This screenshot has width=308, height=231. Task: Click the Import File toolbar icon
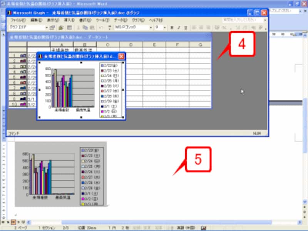(x=61, y=28)
